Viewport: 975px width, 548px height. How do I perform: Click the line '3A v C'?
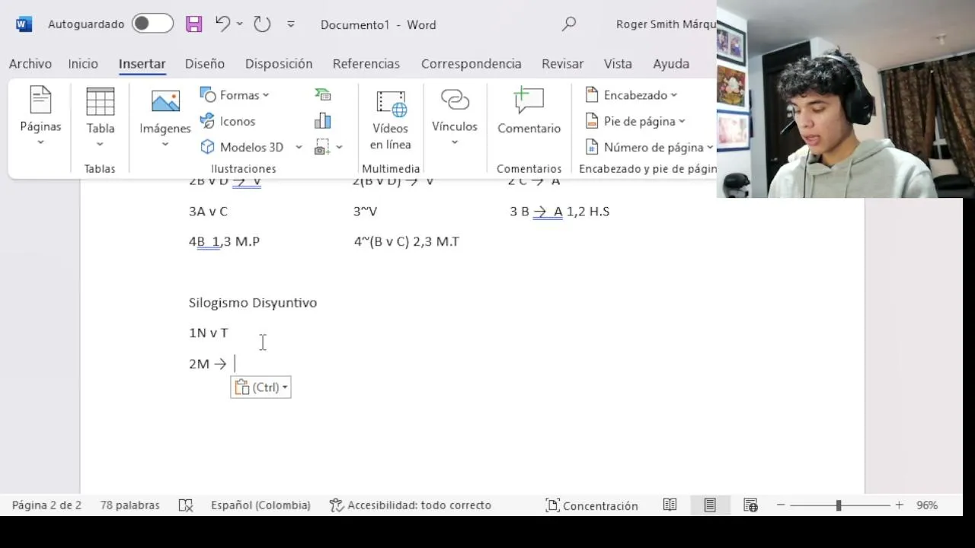pyautogui.click(x=209, y=212)
